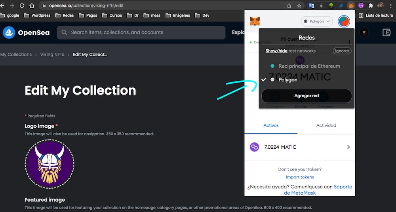Open the Redes bookmarks folder
Image resolution: width=396 pixels, height=212 pixels.
click(x=65, y=15)
